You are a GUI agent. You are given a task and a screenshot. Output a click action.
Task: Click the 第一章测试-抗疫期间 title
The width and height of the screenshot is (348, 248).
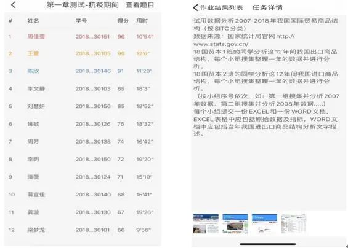(x=83, y=5)
